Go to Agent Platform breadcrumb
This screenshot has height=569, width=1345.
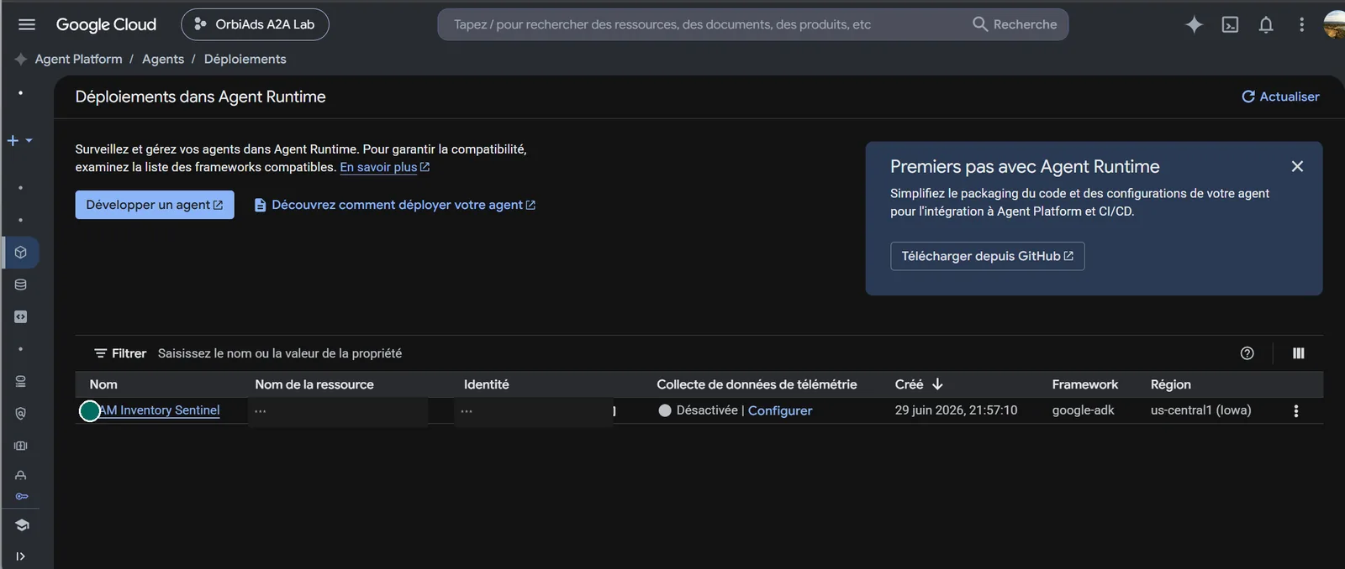78,59
